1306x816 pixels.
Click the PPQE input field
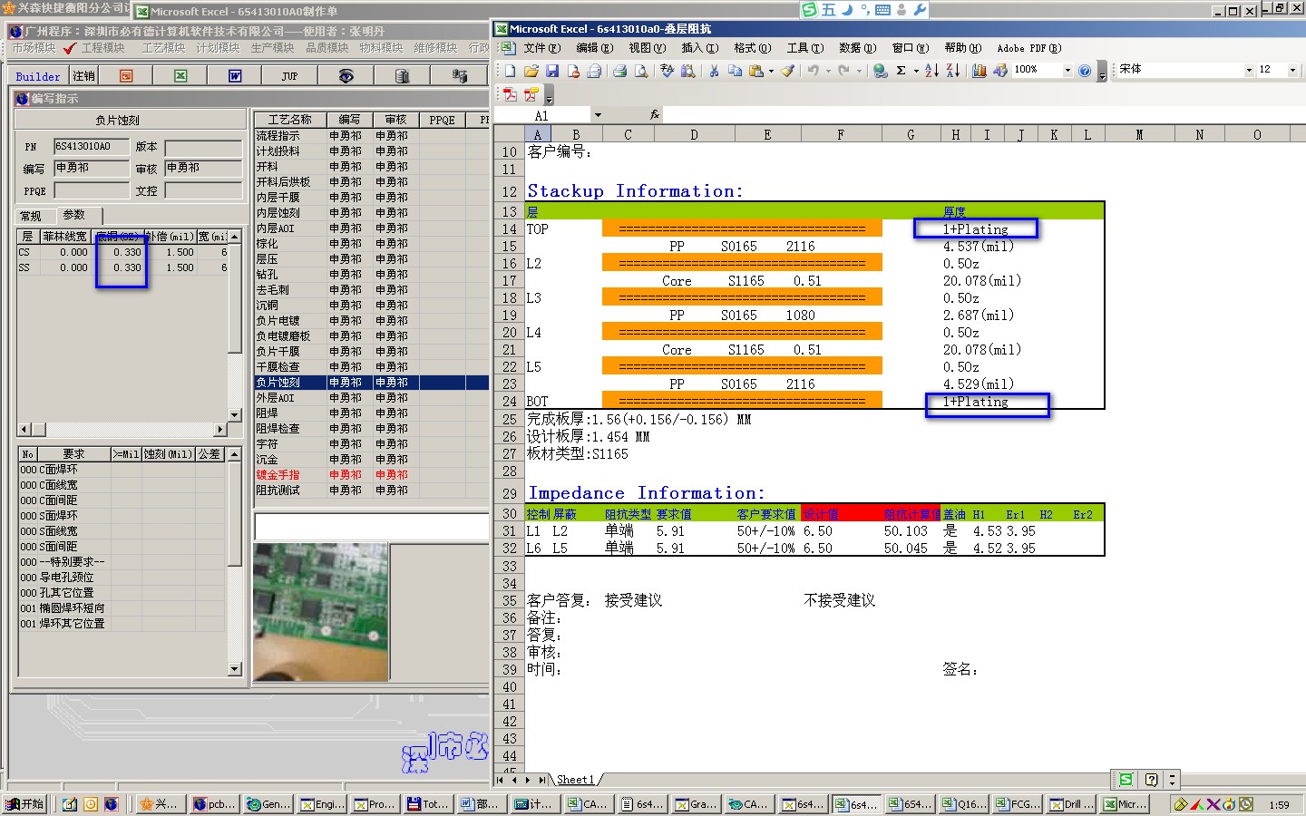coord(92,190)
